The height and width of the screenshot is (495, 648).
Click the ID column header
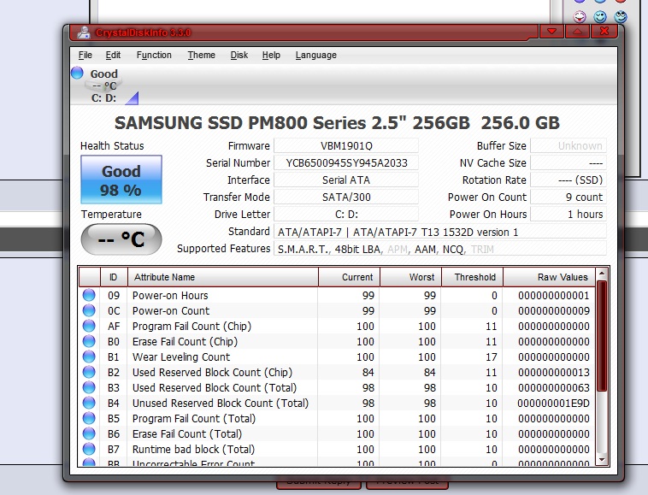pyautogui.click(x=114, y=277)
